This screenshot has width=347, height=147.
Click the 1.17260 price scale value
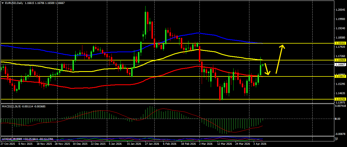[x=341, y=56]
